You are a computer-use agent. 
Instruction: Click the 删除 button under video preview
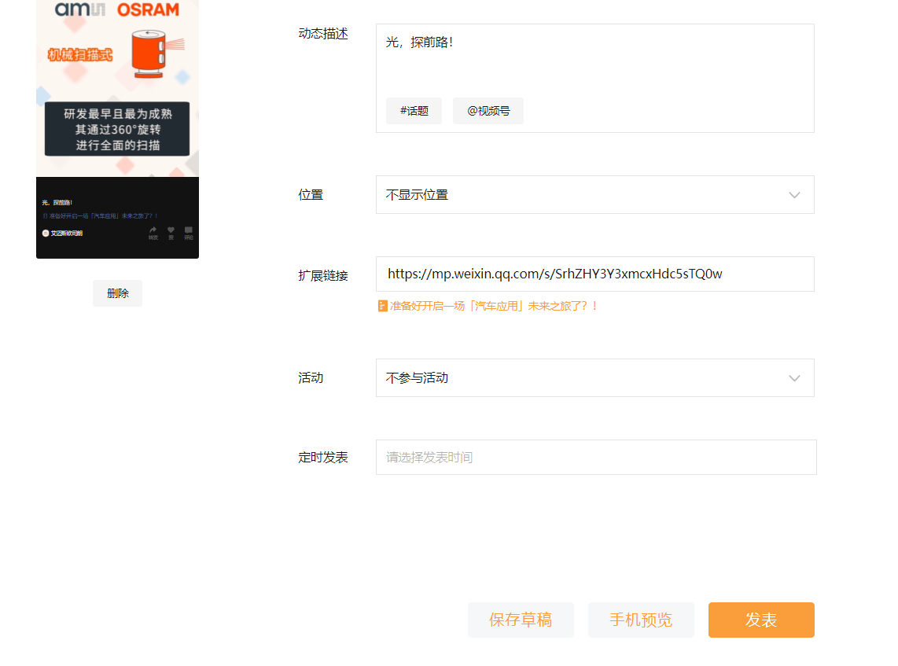(117, 293)
